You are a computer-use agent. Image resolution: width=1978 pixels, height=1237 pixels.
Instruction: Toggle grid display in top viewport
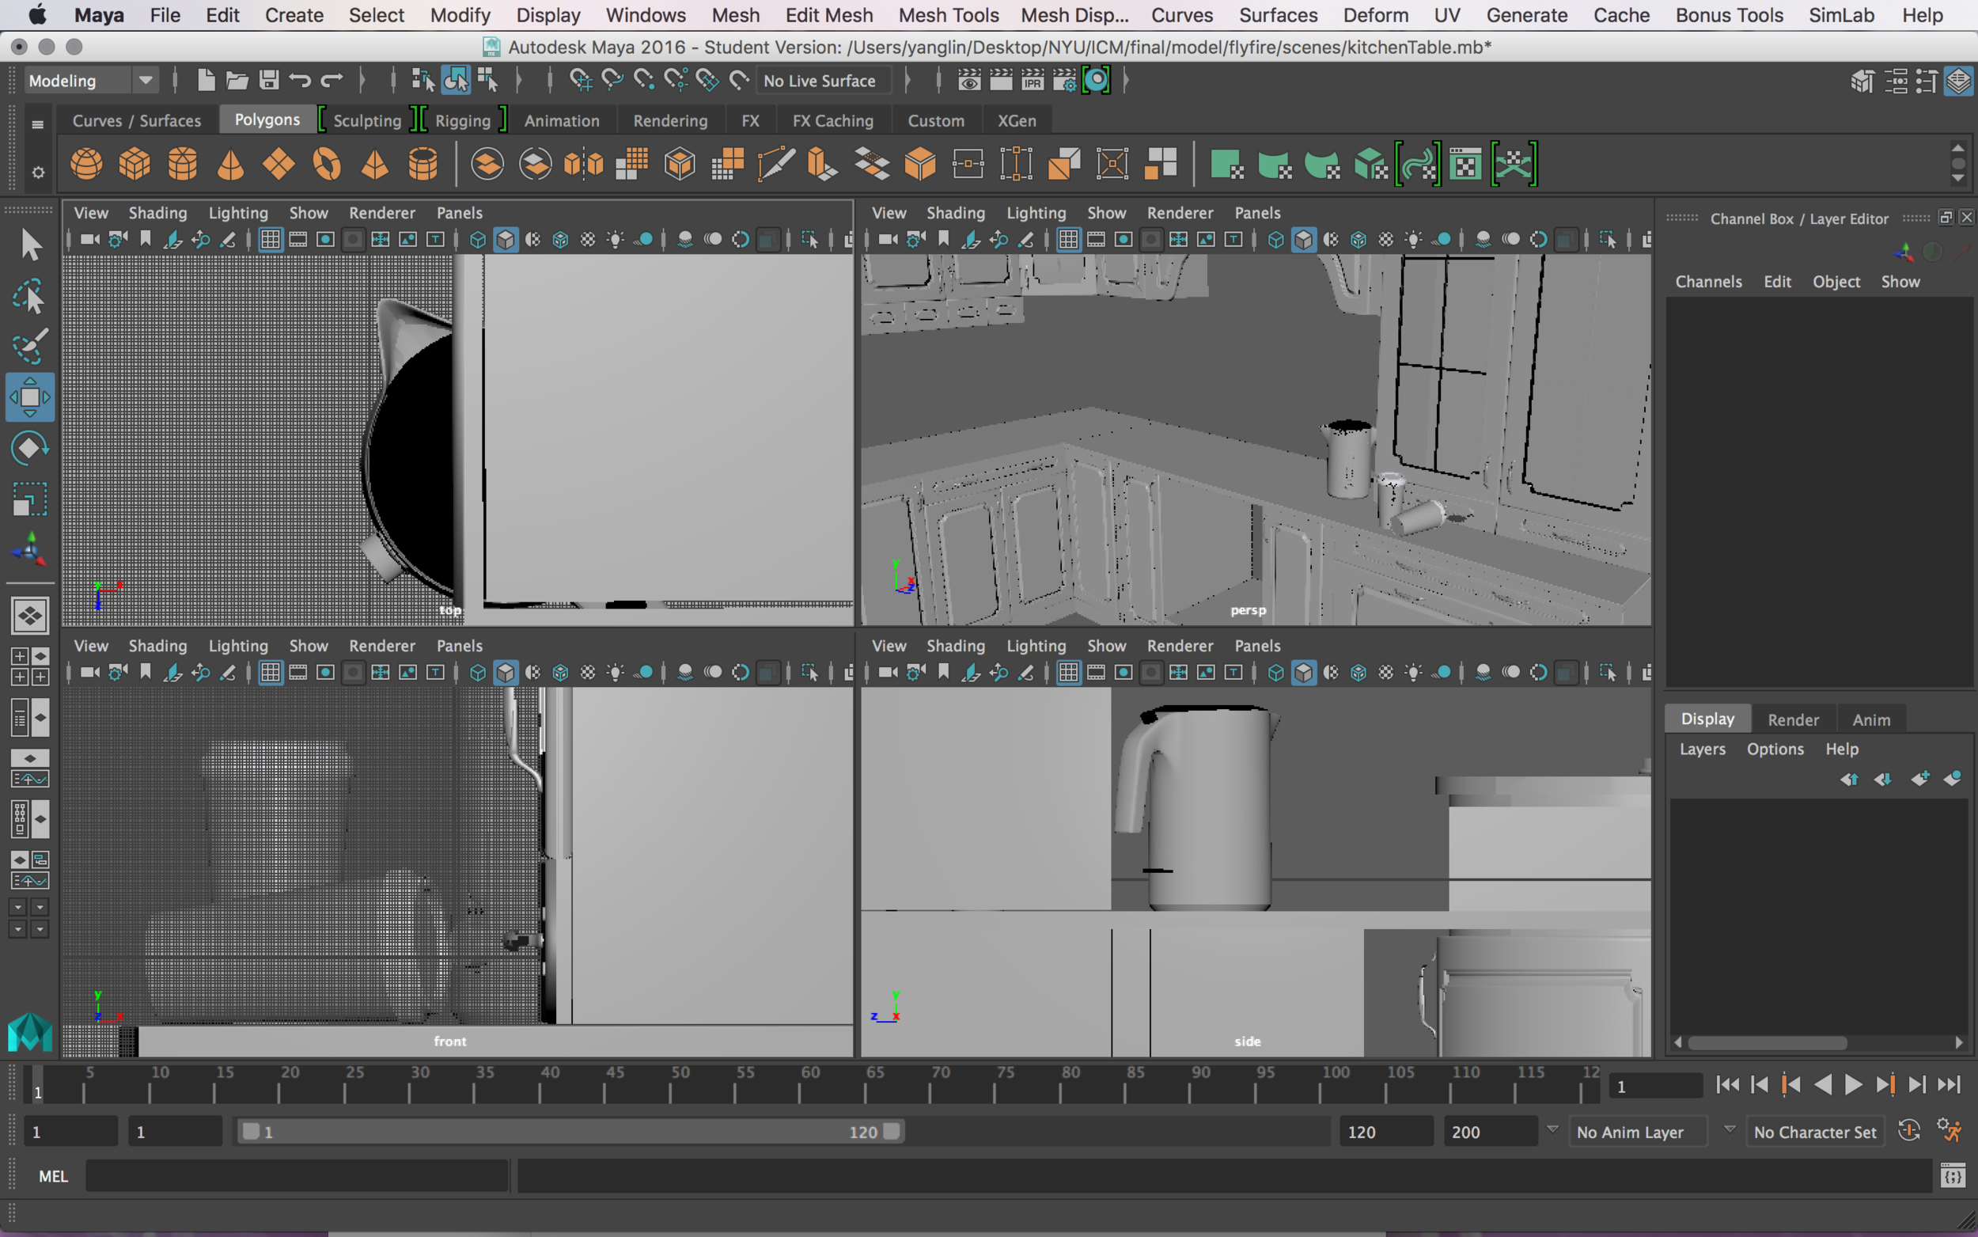pos(271,240)
